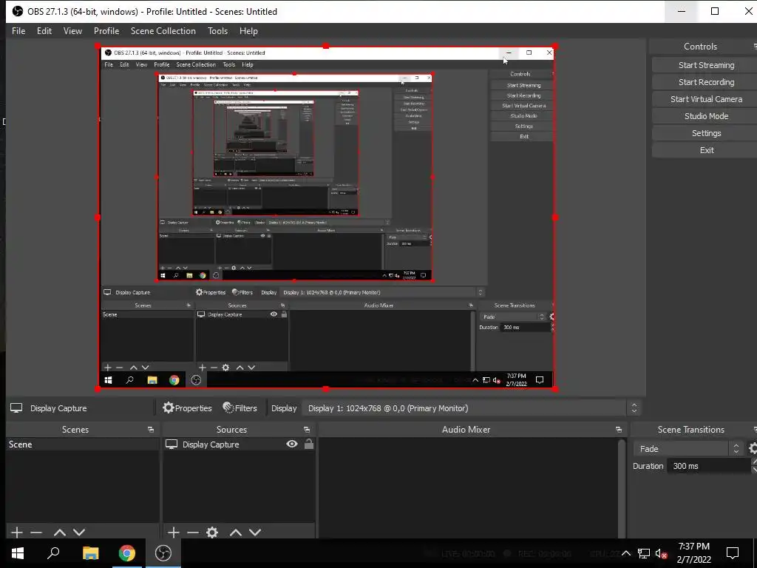This screenshot has height=568, width=757.
Task: Open the File menu
Action: click(18, 31)
